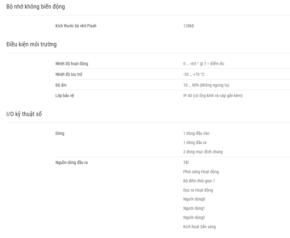This screenshot has height=238, width=290.
Task: Select the '-20 ... +70 °C' storage temperature value
Action: [194, 74]
